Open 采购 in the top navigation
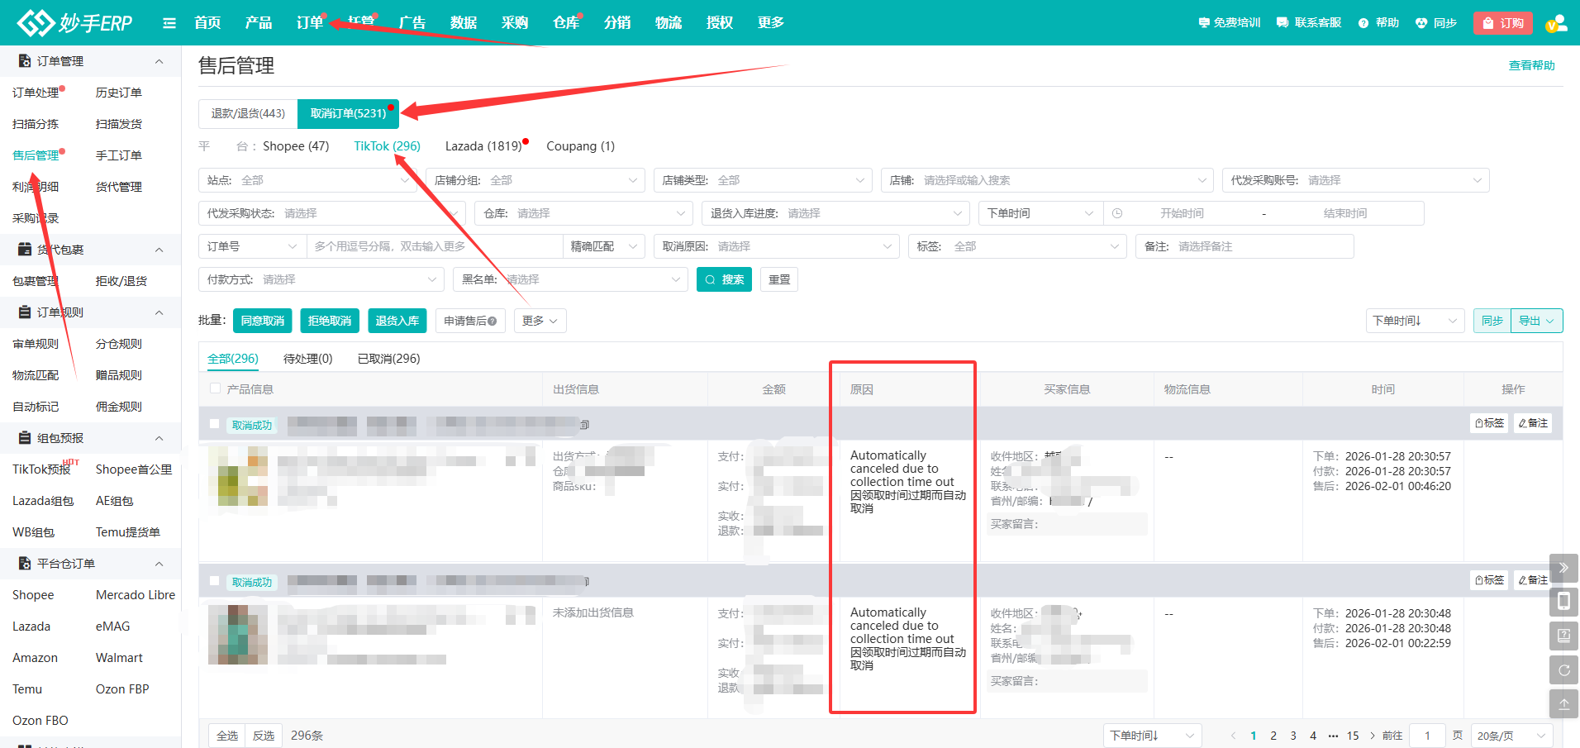Viewport: 1580px width, 748px height. click(515, 22)
